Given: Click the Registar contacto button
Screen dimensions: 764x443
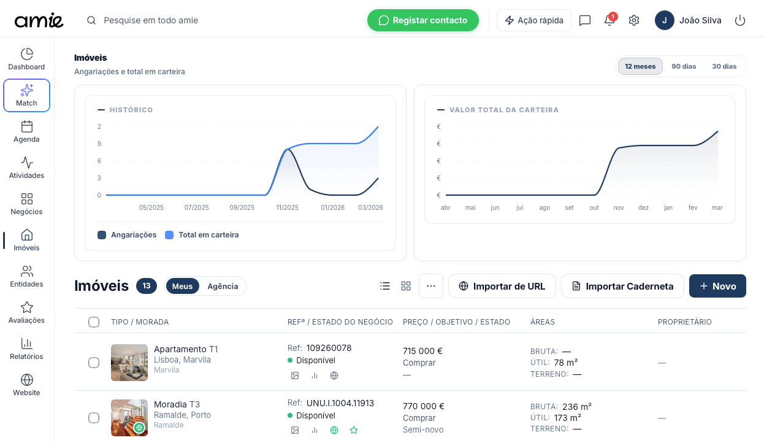Looking at the screenshot, I should coord(423,20).
